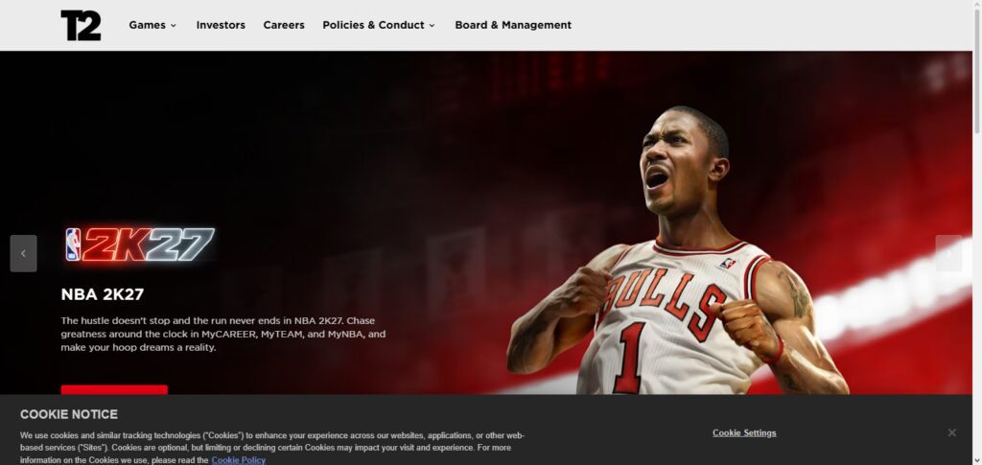
Task: Show the previous carousel slide
Action: [23, 253]
